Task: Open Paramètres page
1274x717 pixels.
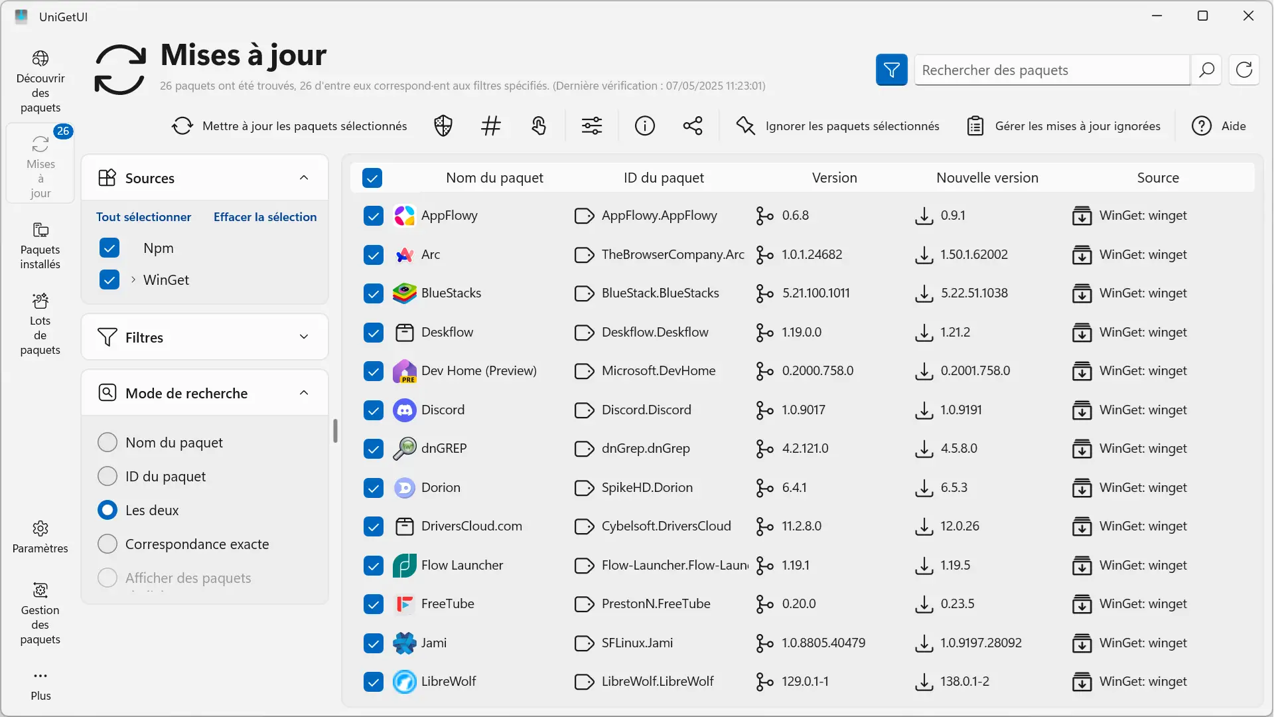Action: (x=40, y=538)
